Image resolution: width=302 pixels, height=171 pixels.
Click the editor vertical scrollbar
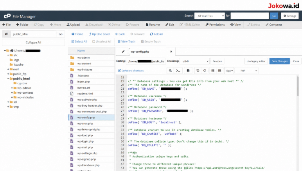(298, 86)
